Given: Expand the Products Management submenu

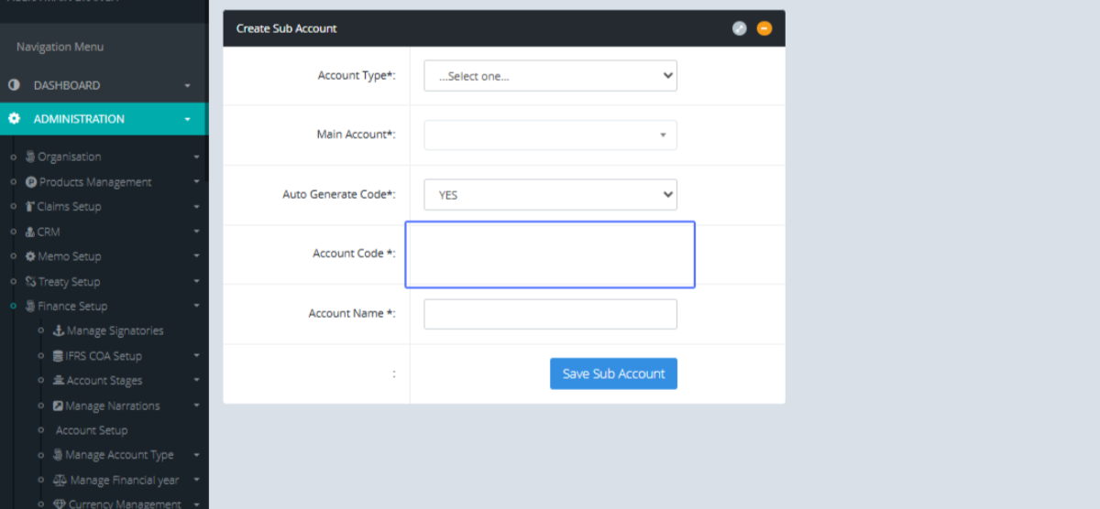Looking at the screenshot, I should (196, 182).
